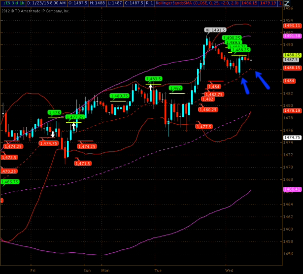Click the Tue marker on time axis
Image resolution: width=303 pixels, height=274 pixels.
point(158,271)
